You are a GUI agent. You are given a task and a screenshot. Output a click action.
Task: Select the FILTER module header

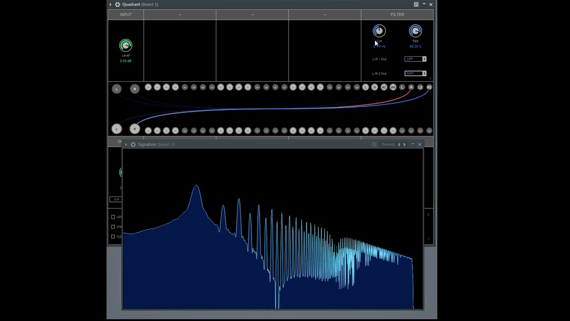pos(397,15)
